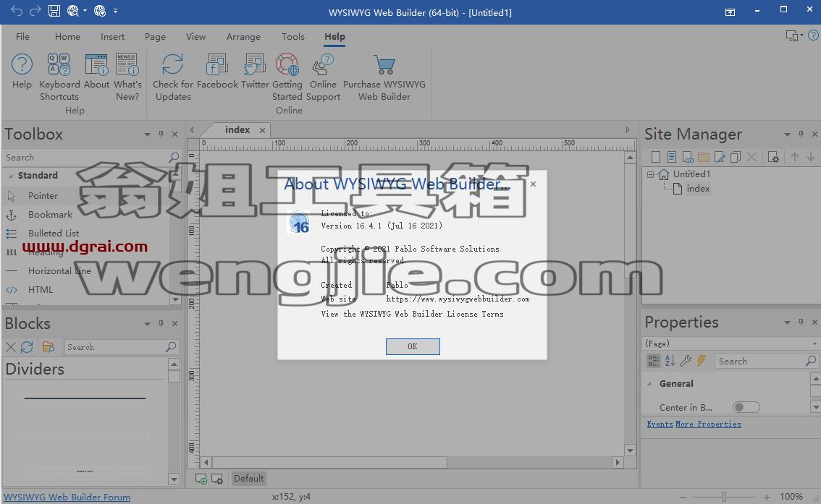Click the new page from template icon in Site Manager

point(672,157)
